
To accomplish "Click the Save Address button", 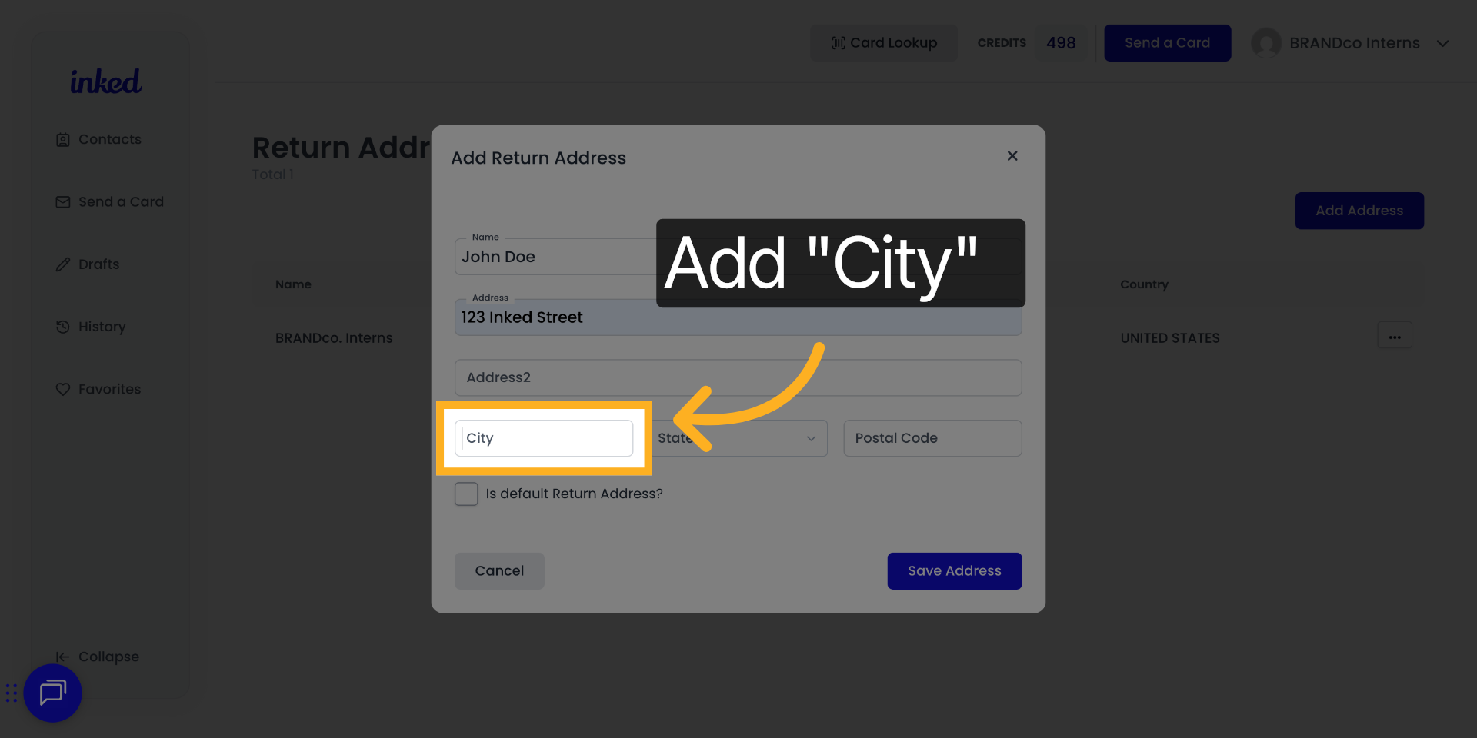I will pyautogui.click(x=954, y=570).
